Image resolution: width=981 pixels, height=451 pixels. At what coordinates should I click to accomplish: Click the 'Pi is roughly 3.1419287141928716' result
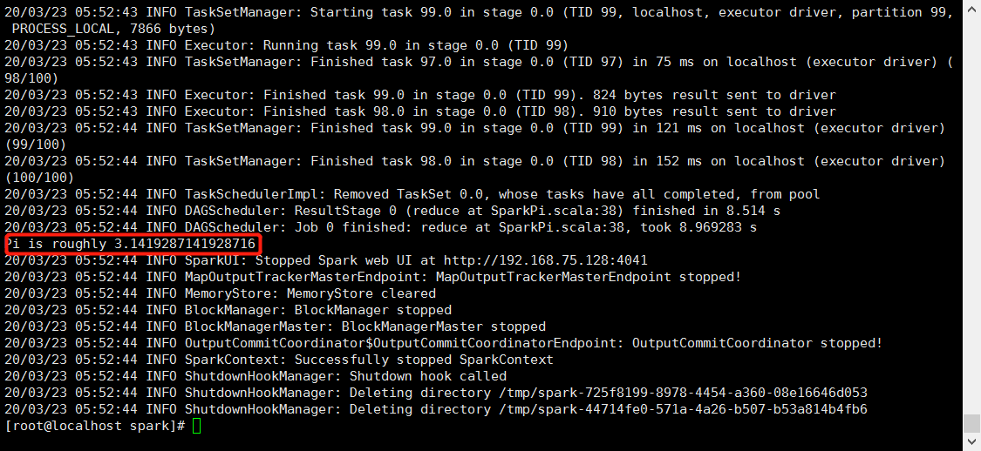(131, 245)
